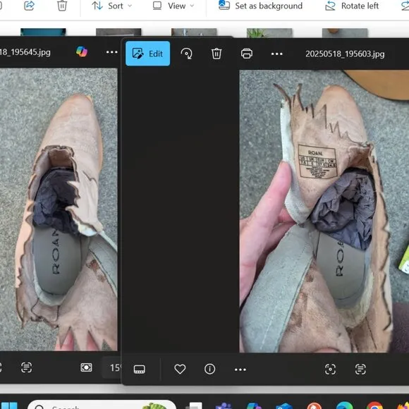409x409 pixels.
Task: Delete photo 20250518_195603.jpg with trash icon
Action: (216, 54)
